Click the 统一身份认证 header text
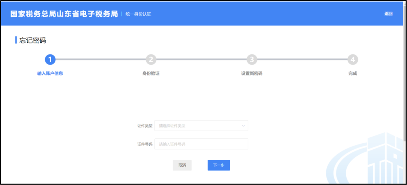This screenshot has height=185, width=407. [138, 14]
